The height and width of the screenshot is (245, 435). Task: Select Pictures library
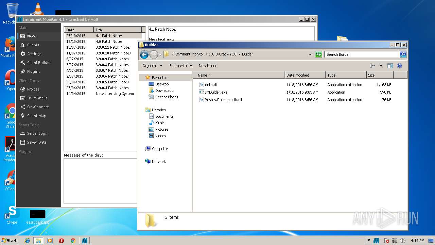click(162, 129)
